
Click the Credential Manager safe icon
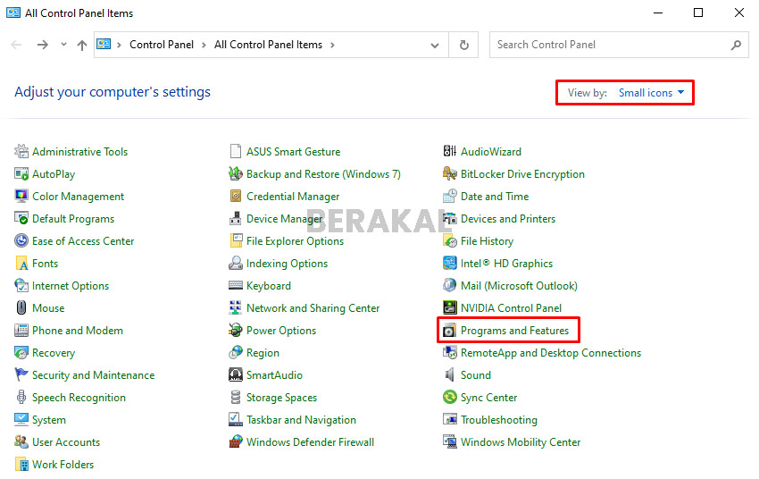click(x=235, y=196)
